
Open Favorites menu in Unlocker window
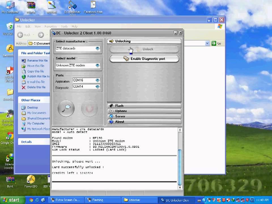click(50, 26)
